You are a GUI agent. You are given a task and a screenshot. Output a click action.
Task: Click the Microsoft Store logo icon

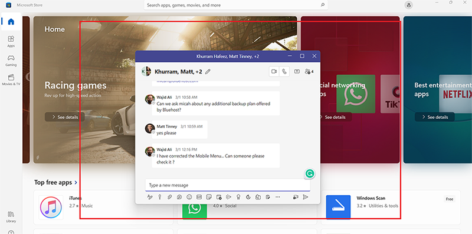click(8, 5)
